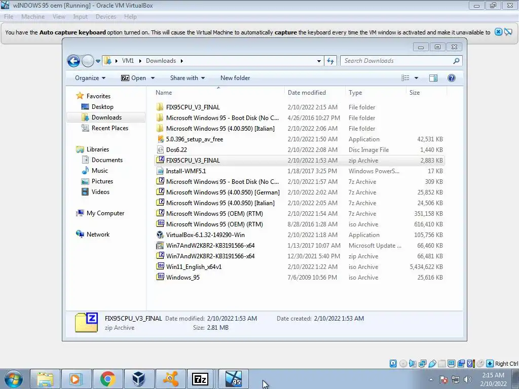Open the Documents library
The height and width of the screenshot is (389, 519).
click(x=107, y=160)
